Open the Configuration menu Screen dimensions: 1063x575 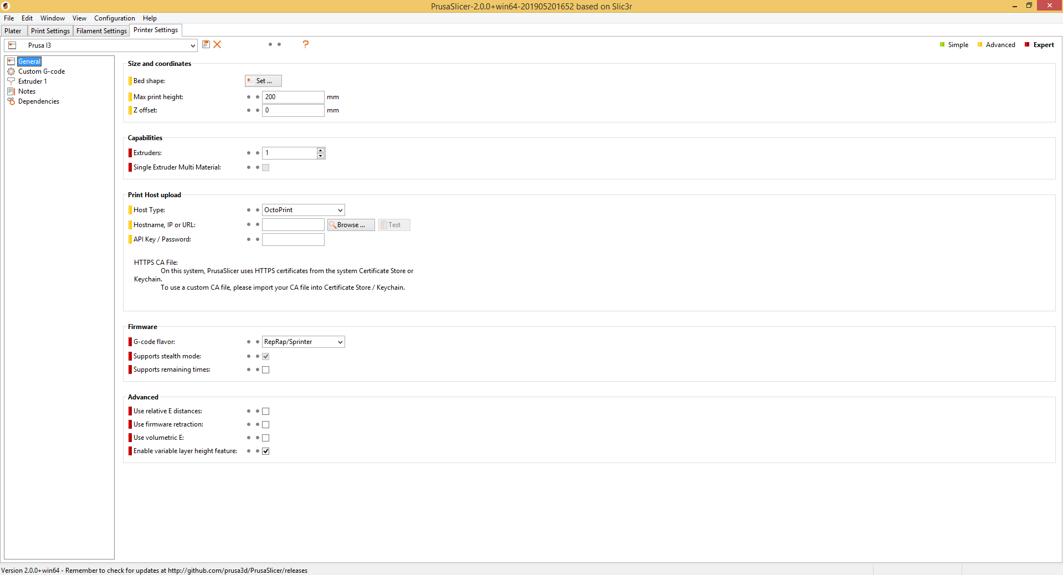pos(114,18)
